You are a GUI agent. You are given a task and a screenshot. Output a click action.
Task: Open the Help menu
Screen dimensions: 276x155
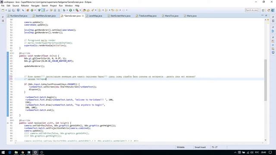click(x=77, y=6)
